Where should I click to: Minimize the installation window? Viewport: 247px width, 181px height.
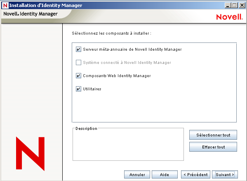coord(228,5)
